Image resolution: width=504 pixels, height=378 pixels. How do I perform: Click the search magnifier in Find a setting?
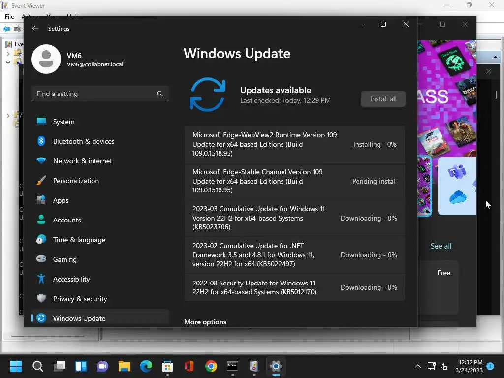tap(160, 94)
